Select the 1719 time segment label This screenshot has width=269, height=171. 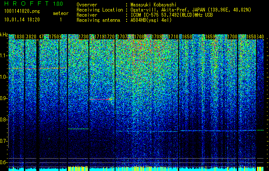(100, 37)
